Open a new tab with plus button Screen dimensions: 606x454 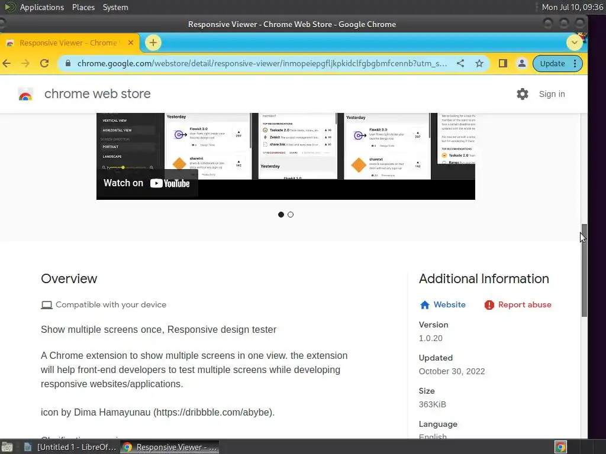(x=153, y=43)
